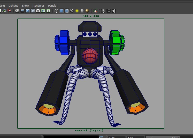
Task: Toggle the grey Shadows sphere icon
Action: click(82, 11)
